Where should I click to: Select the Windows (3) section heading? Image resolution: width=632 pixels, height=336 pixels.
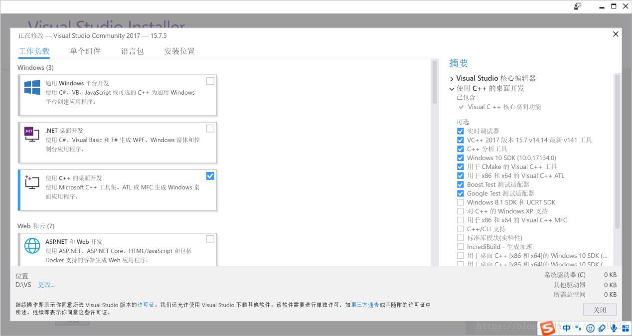(x=35, y=67)
